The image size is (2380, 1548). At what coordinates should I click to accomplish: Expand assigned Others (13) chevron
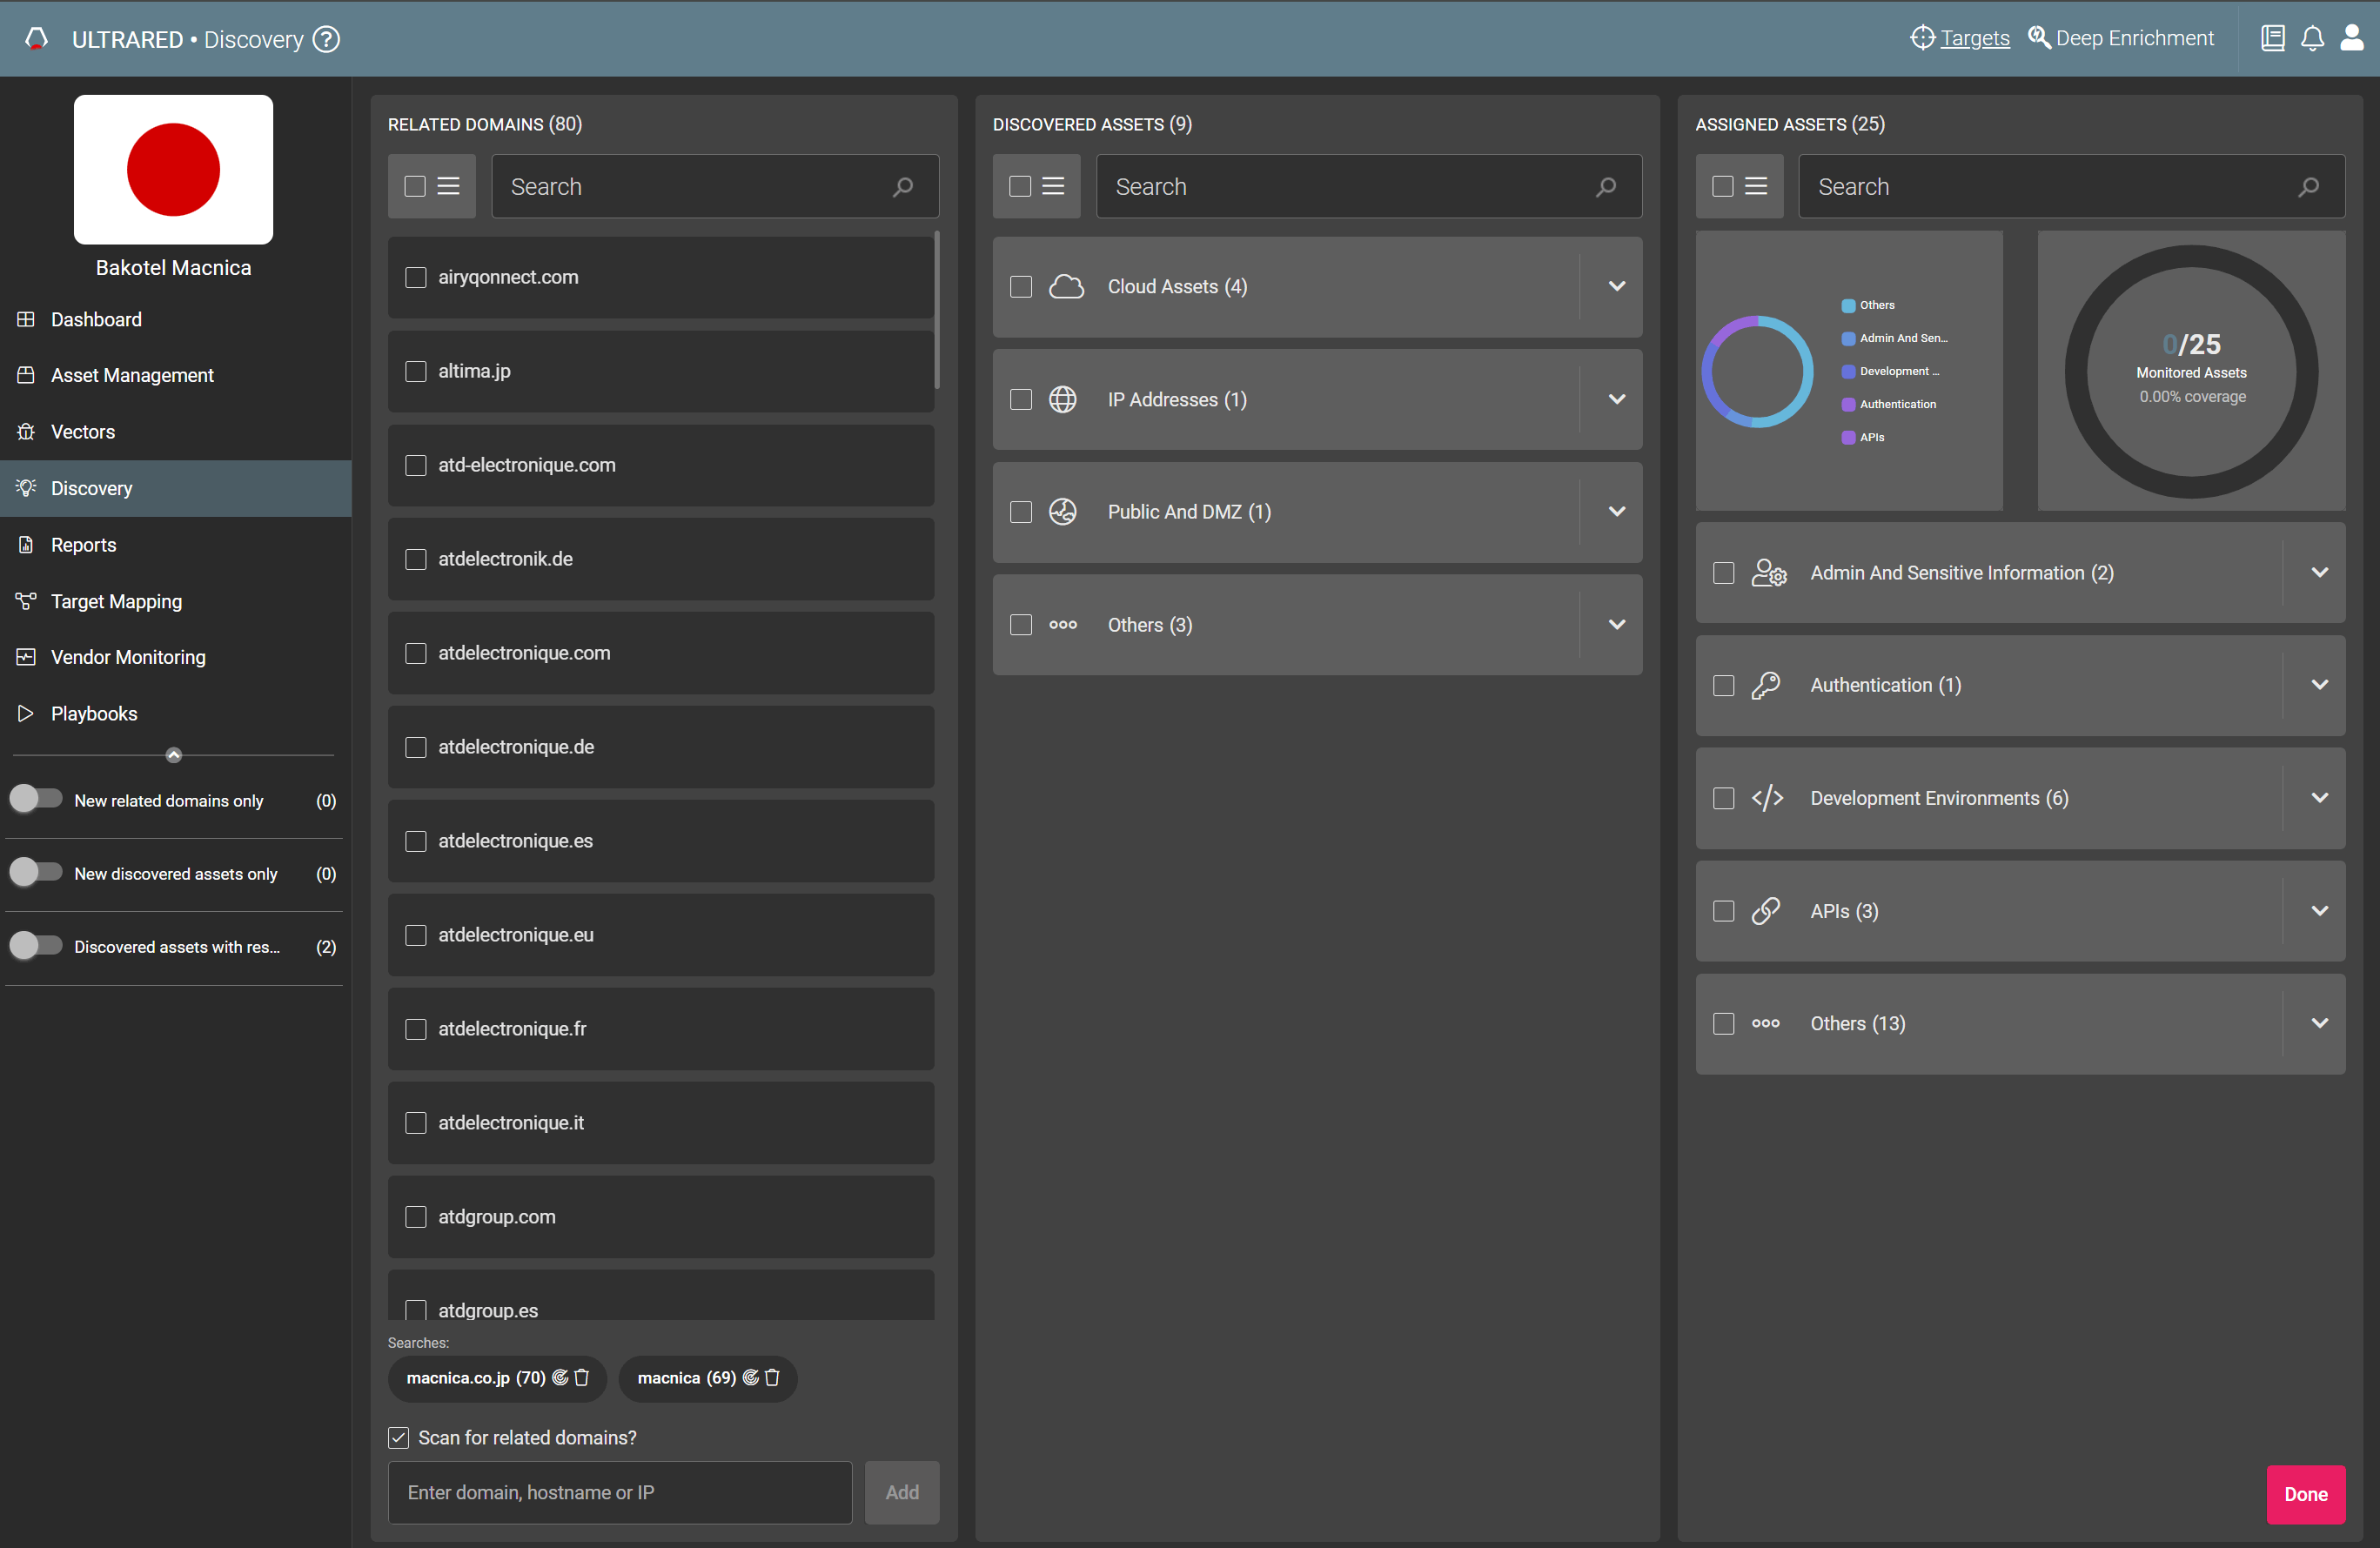pyautogui.click(x=2319, y=1024)
